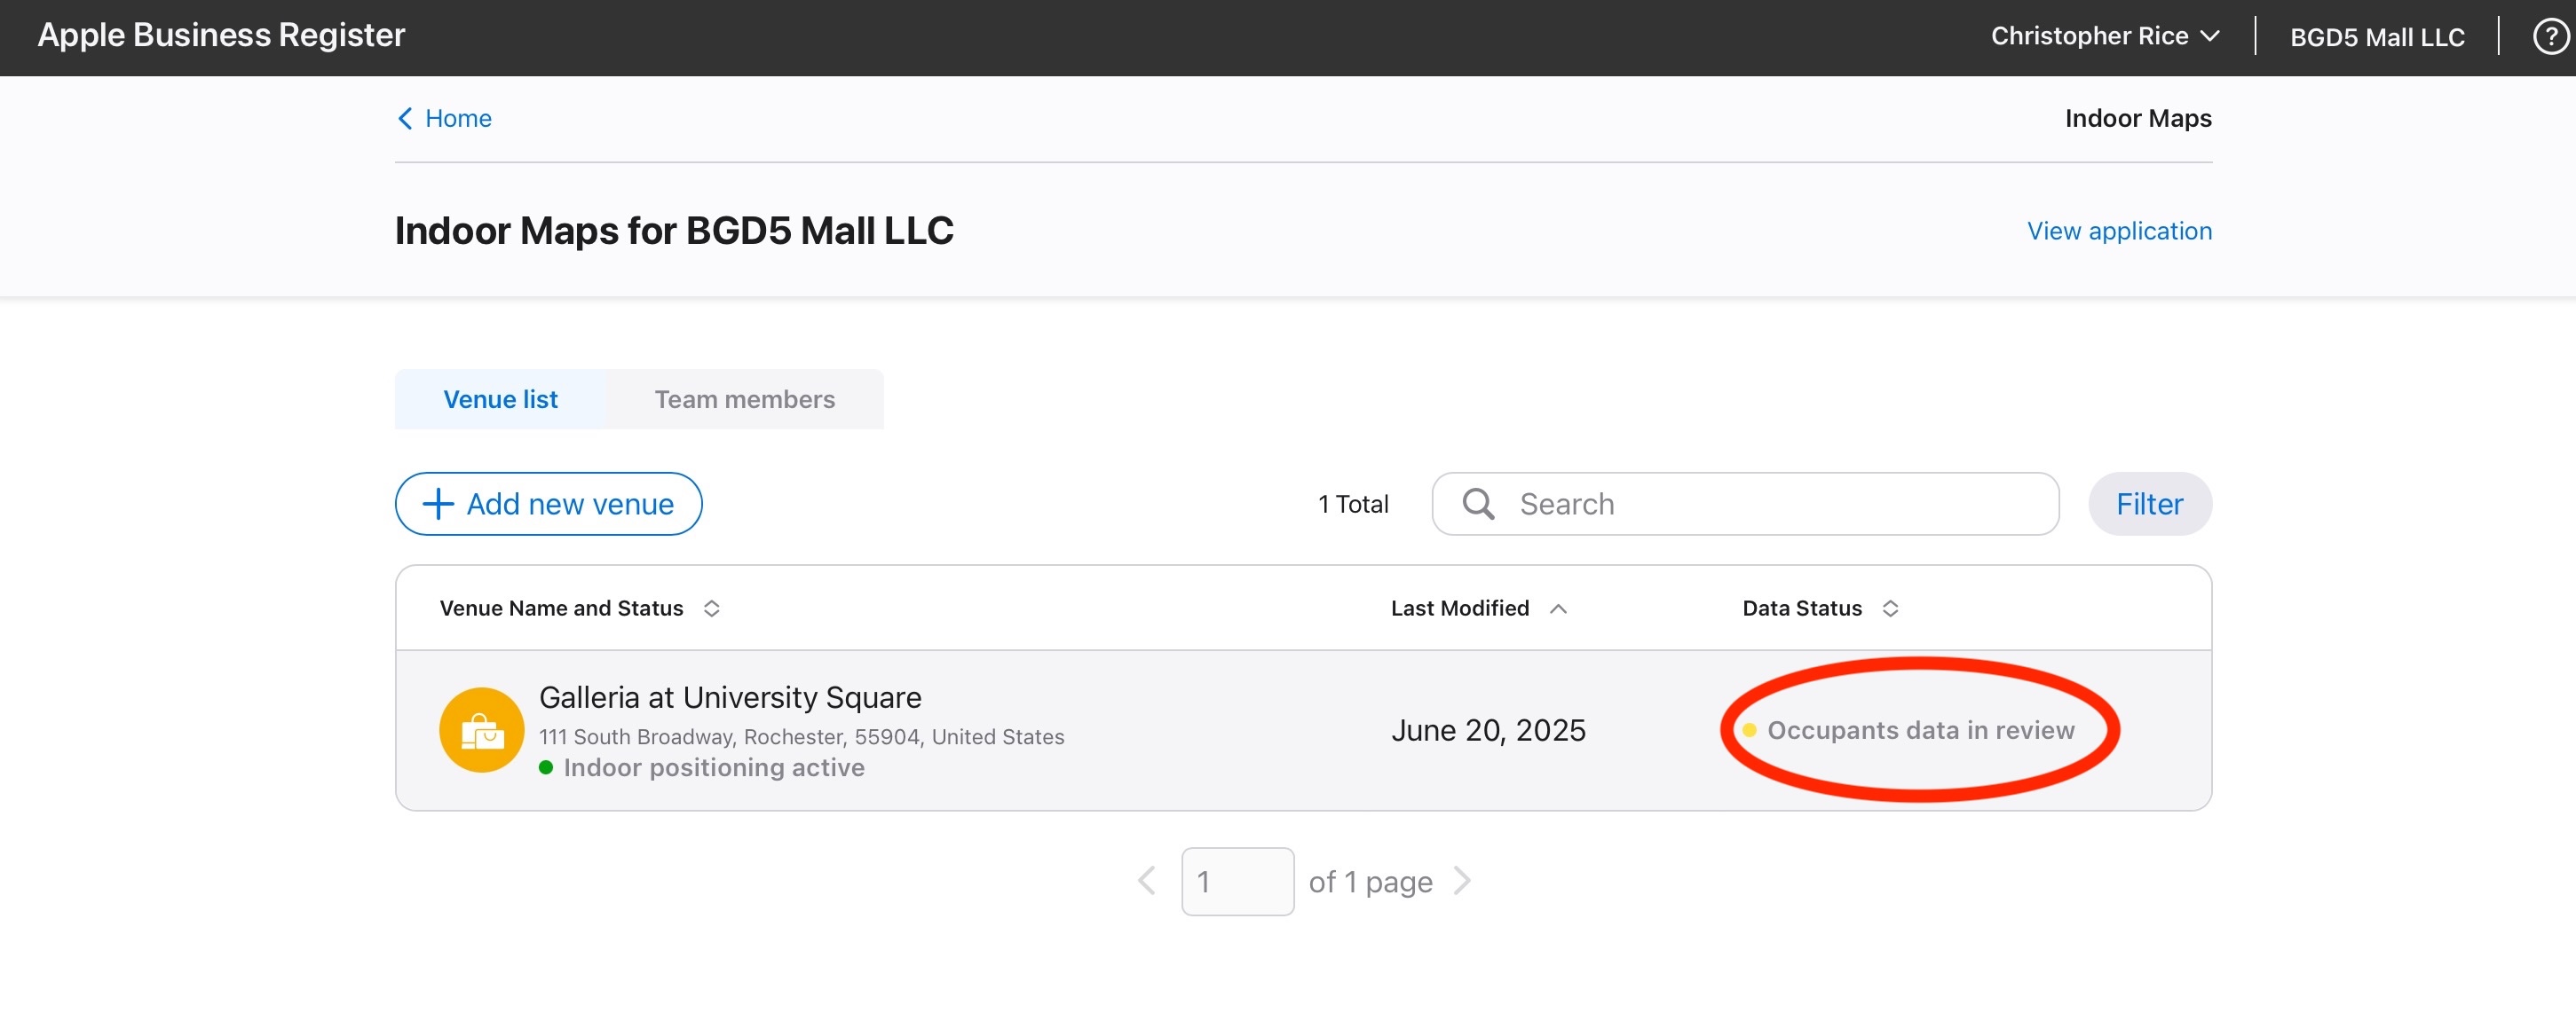Focus the Search input field
This screenshot has height=1013, width=2576.
pyautogui.click(x=1745, y=504)
